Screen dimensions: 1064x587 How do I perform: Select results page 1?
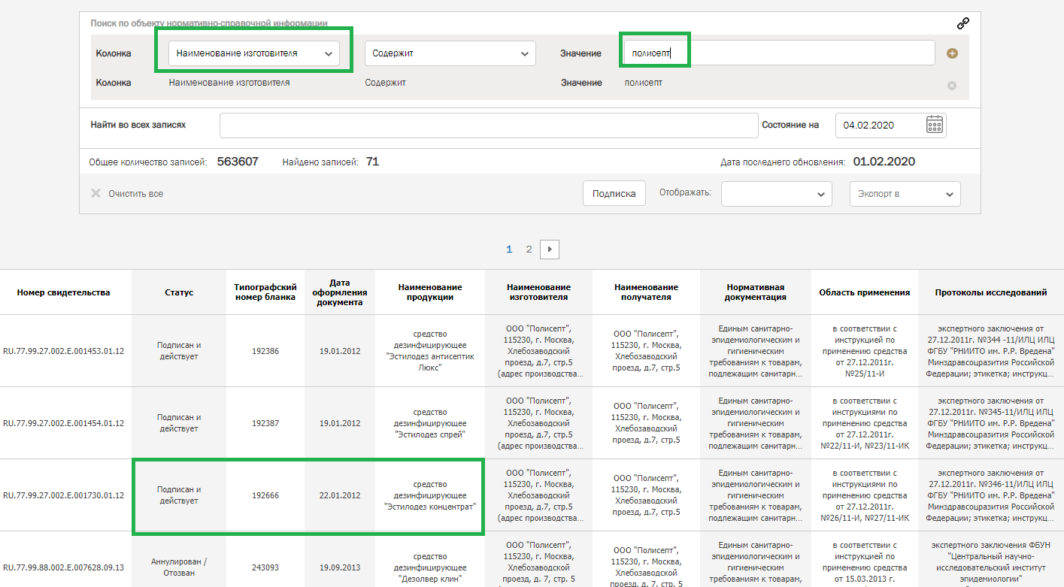[x=509, y=250]
